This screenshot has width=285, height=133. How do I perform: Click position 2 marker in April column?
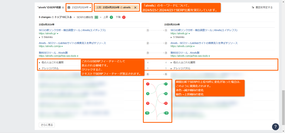pyautogui.click(x=148, y=43)
